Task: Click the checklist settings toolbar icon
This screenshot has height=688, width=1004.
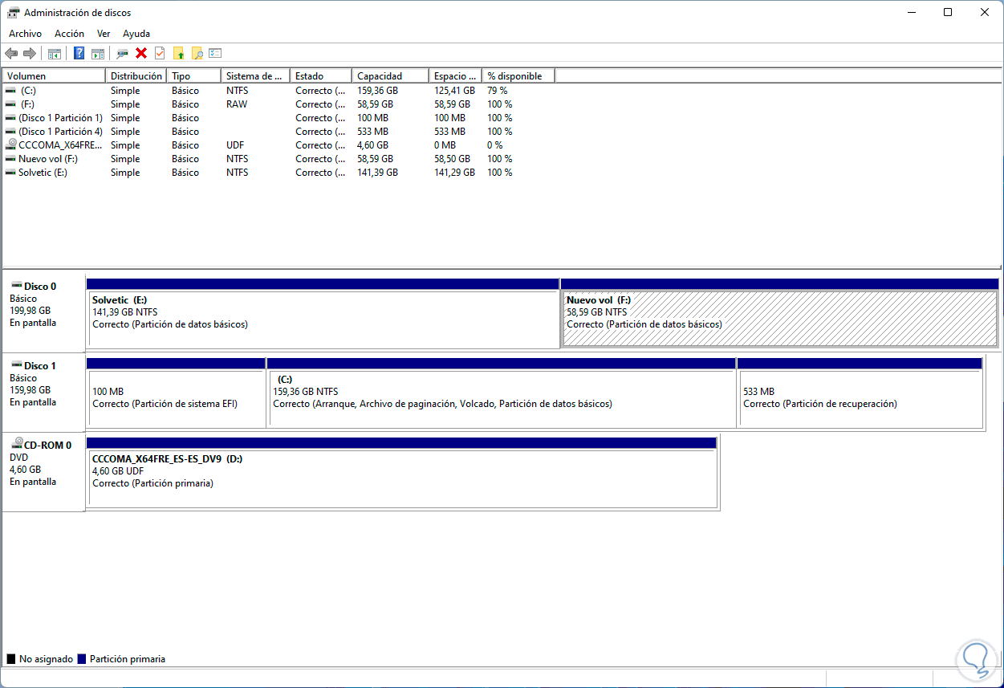Action: (x=215, y=54)
